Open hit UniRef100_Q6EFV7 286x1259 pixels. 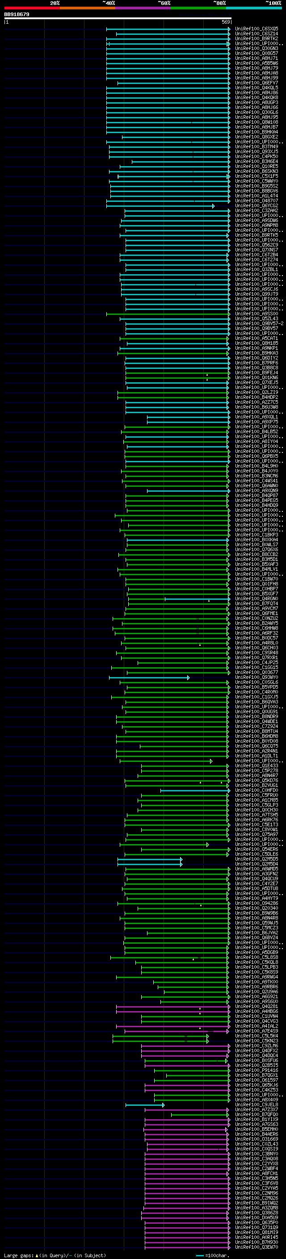click(257, 83)
